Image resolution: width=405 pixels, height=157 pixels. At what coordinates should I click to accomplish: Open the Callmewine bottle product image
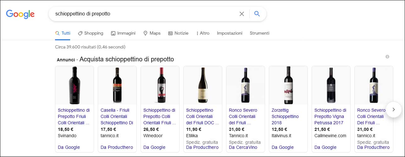tap(331, 85)
